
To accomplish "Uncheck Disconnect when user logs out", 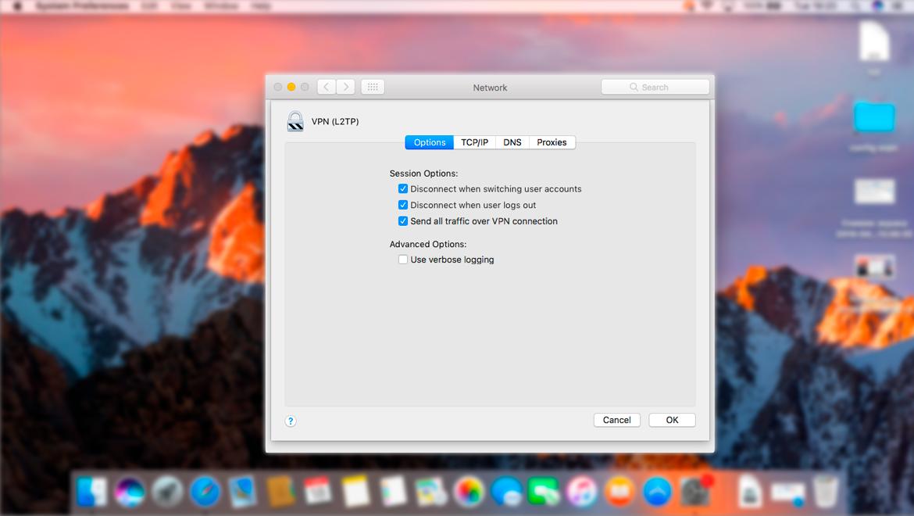I will point(403,205).
